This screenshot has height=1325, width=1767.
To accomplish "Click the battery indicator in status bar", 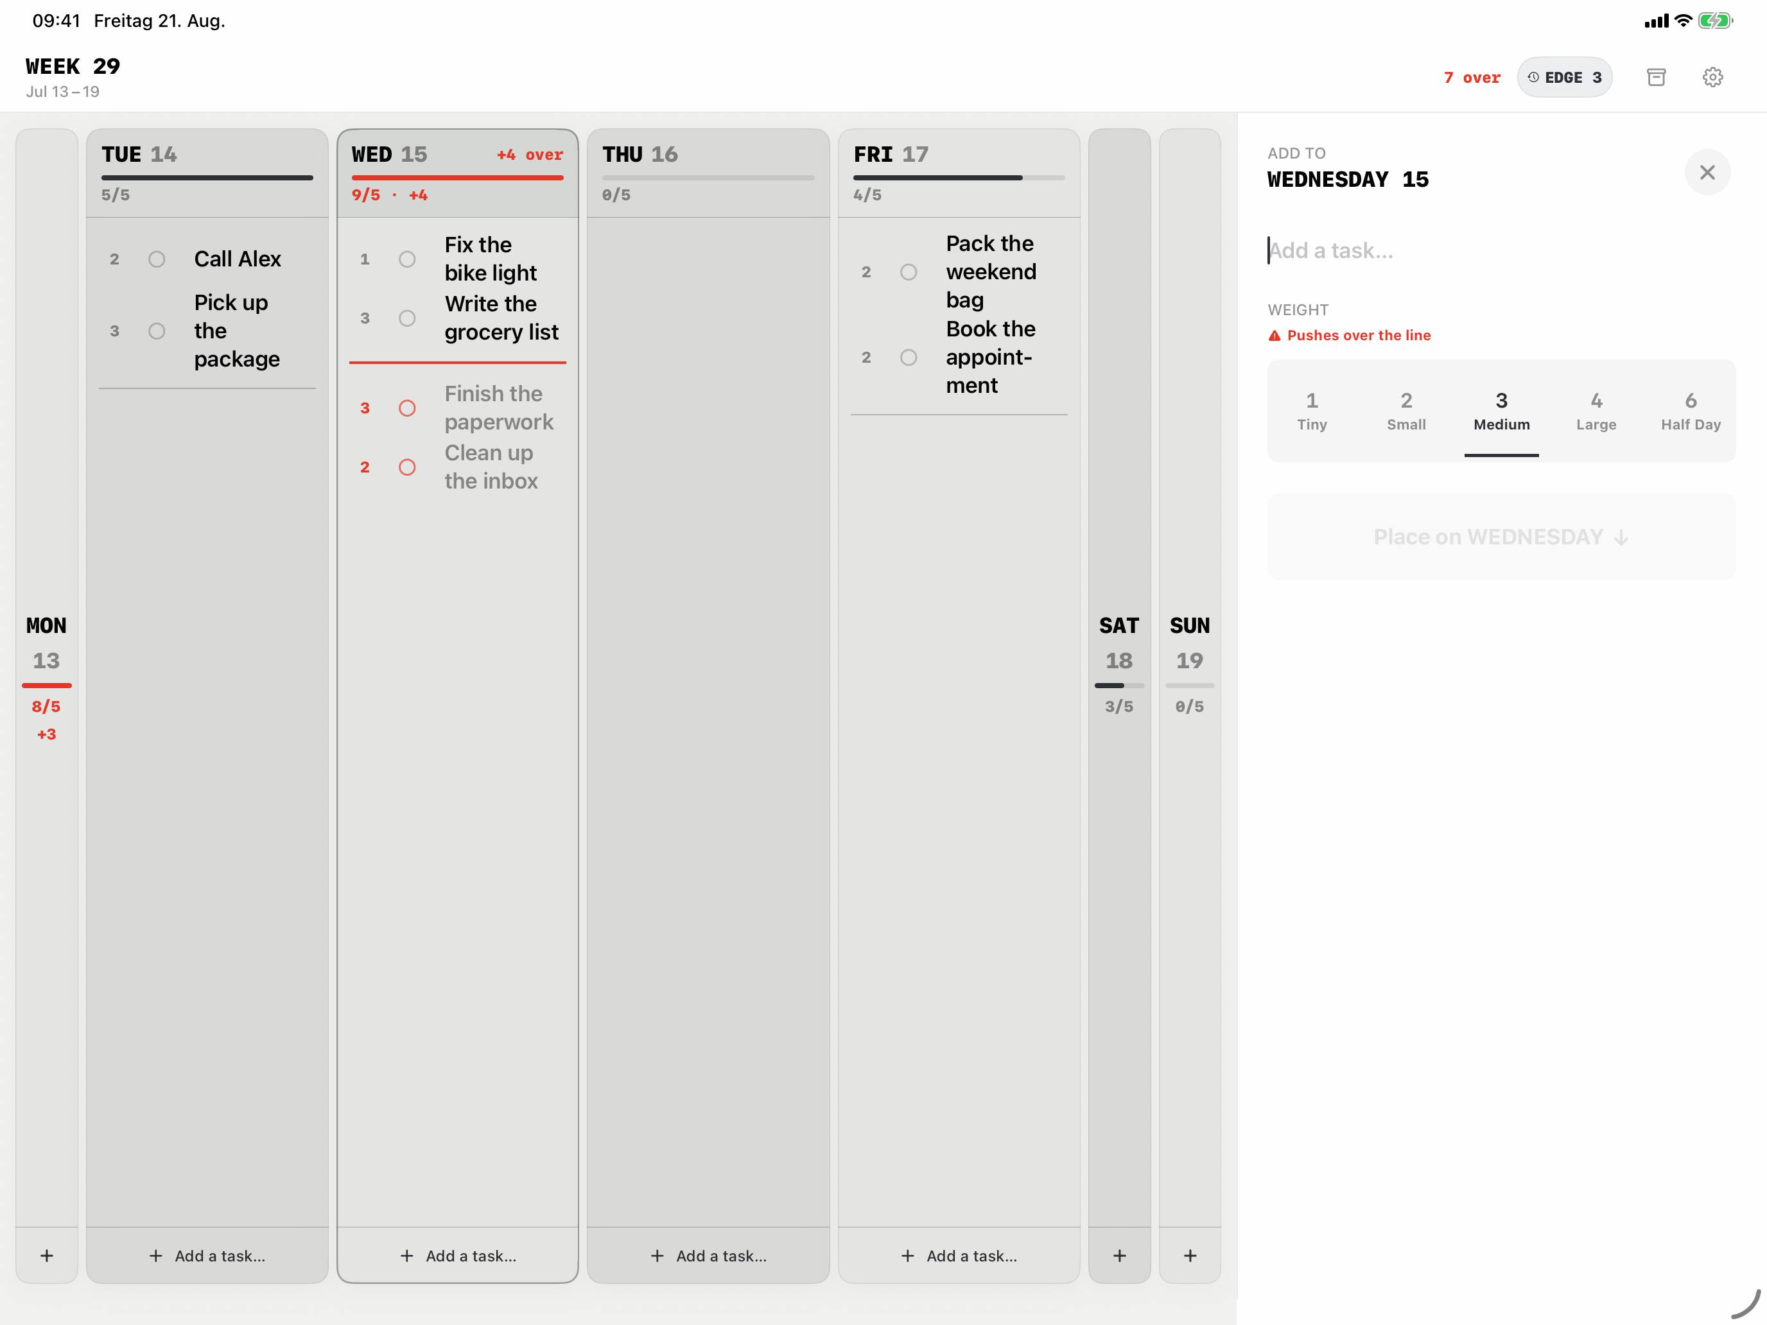I will (x=1714, y=21).
